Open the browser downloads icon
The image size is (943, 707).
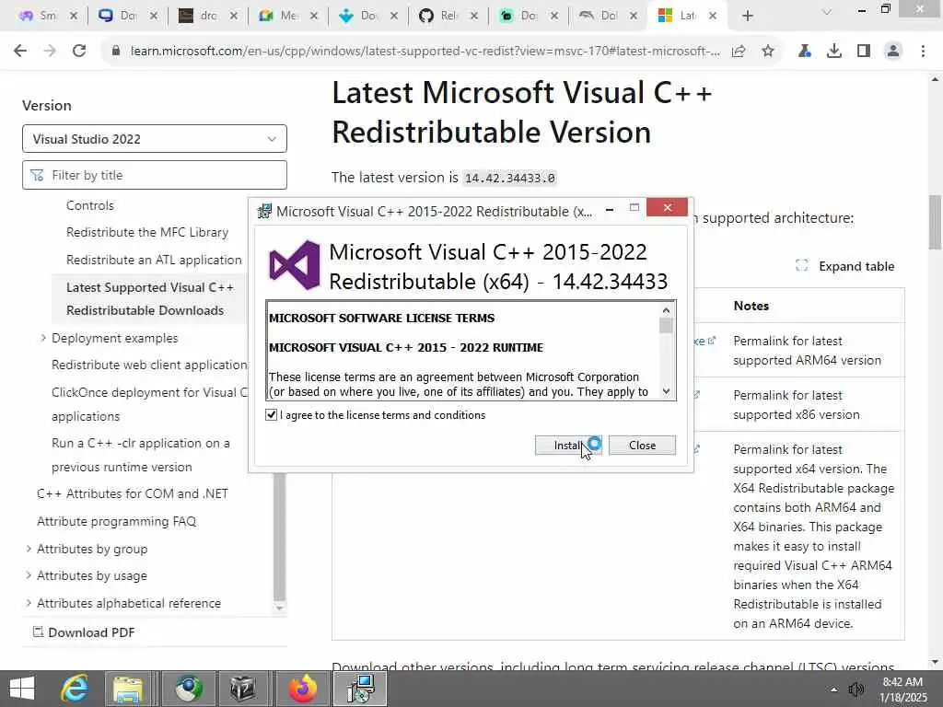(x=833, y=52)
